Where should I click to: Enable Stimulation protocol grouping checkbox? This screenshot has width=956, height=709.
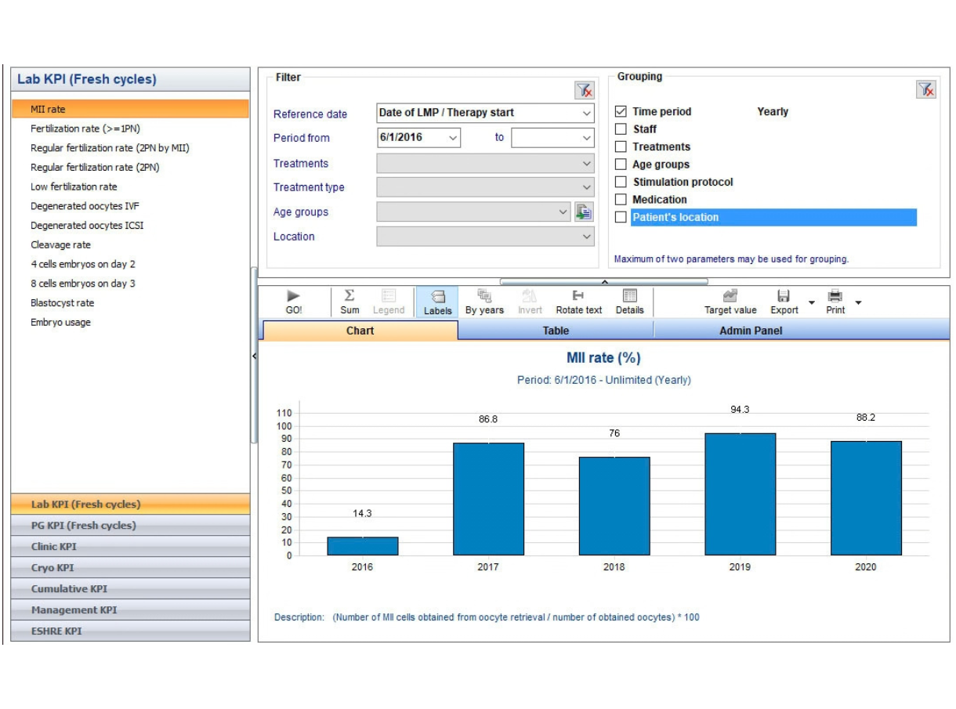pyautogui.click(x=621, y=182)
